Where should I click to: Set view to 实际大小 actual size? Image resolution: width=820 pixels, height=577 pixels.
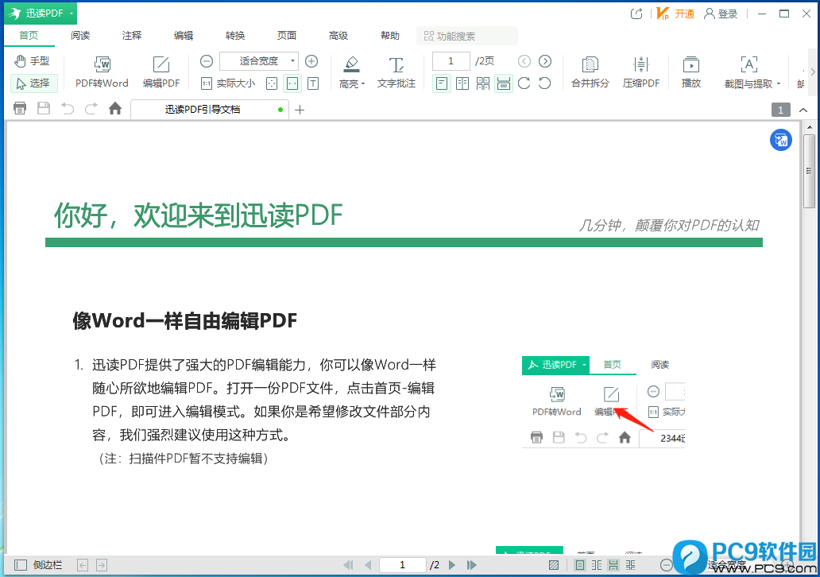click(229, 83)
